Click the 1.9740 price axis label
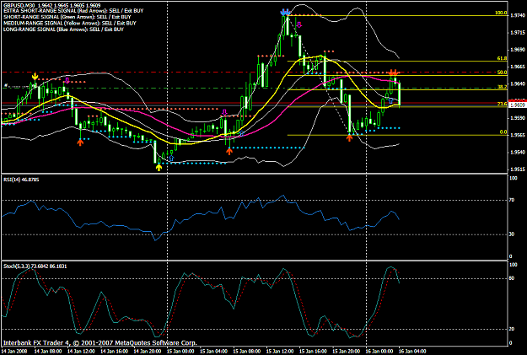Image resolution: width=527 pixels, height=355 pixels. coord(518,15)
